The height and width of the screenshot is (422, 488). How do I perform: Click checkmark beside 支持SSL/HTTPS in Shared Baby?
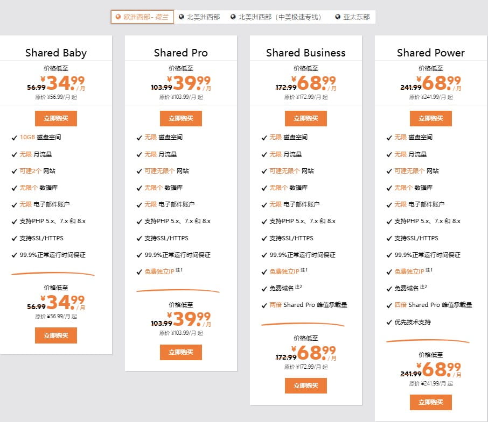tap(14, 238)
